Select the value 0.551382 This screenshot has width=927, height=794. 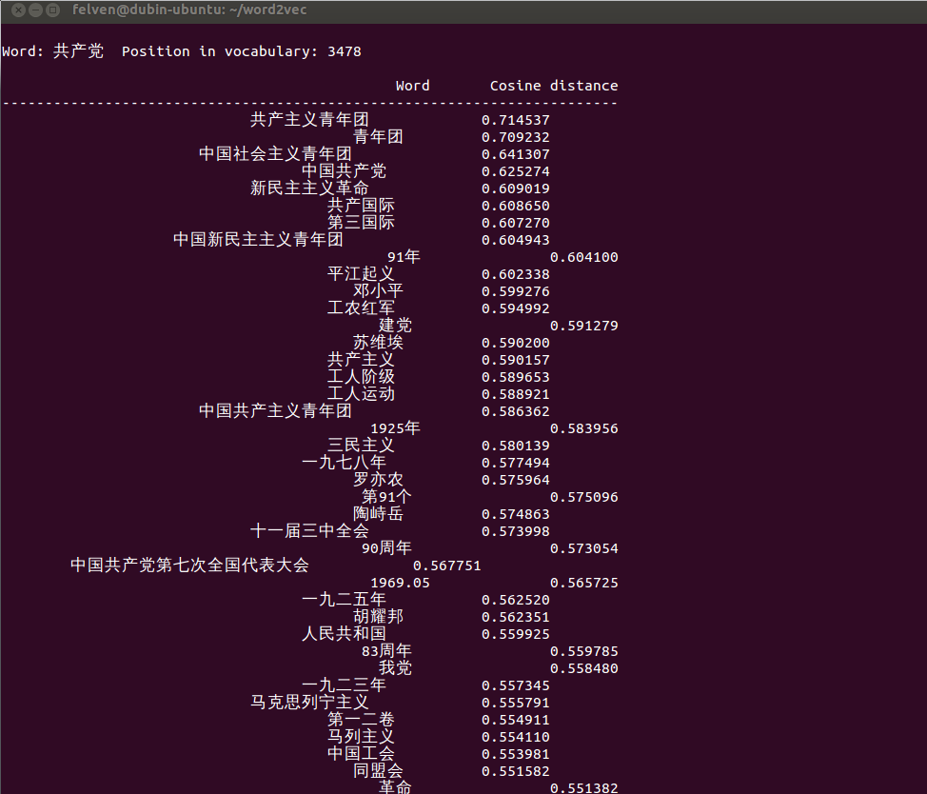(584, 788)
